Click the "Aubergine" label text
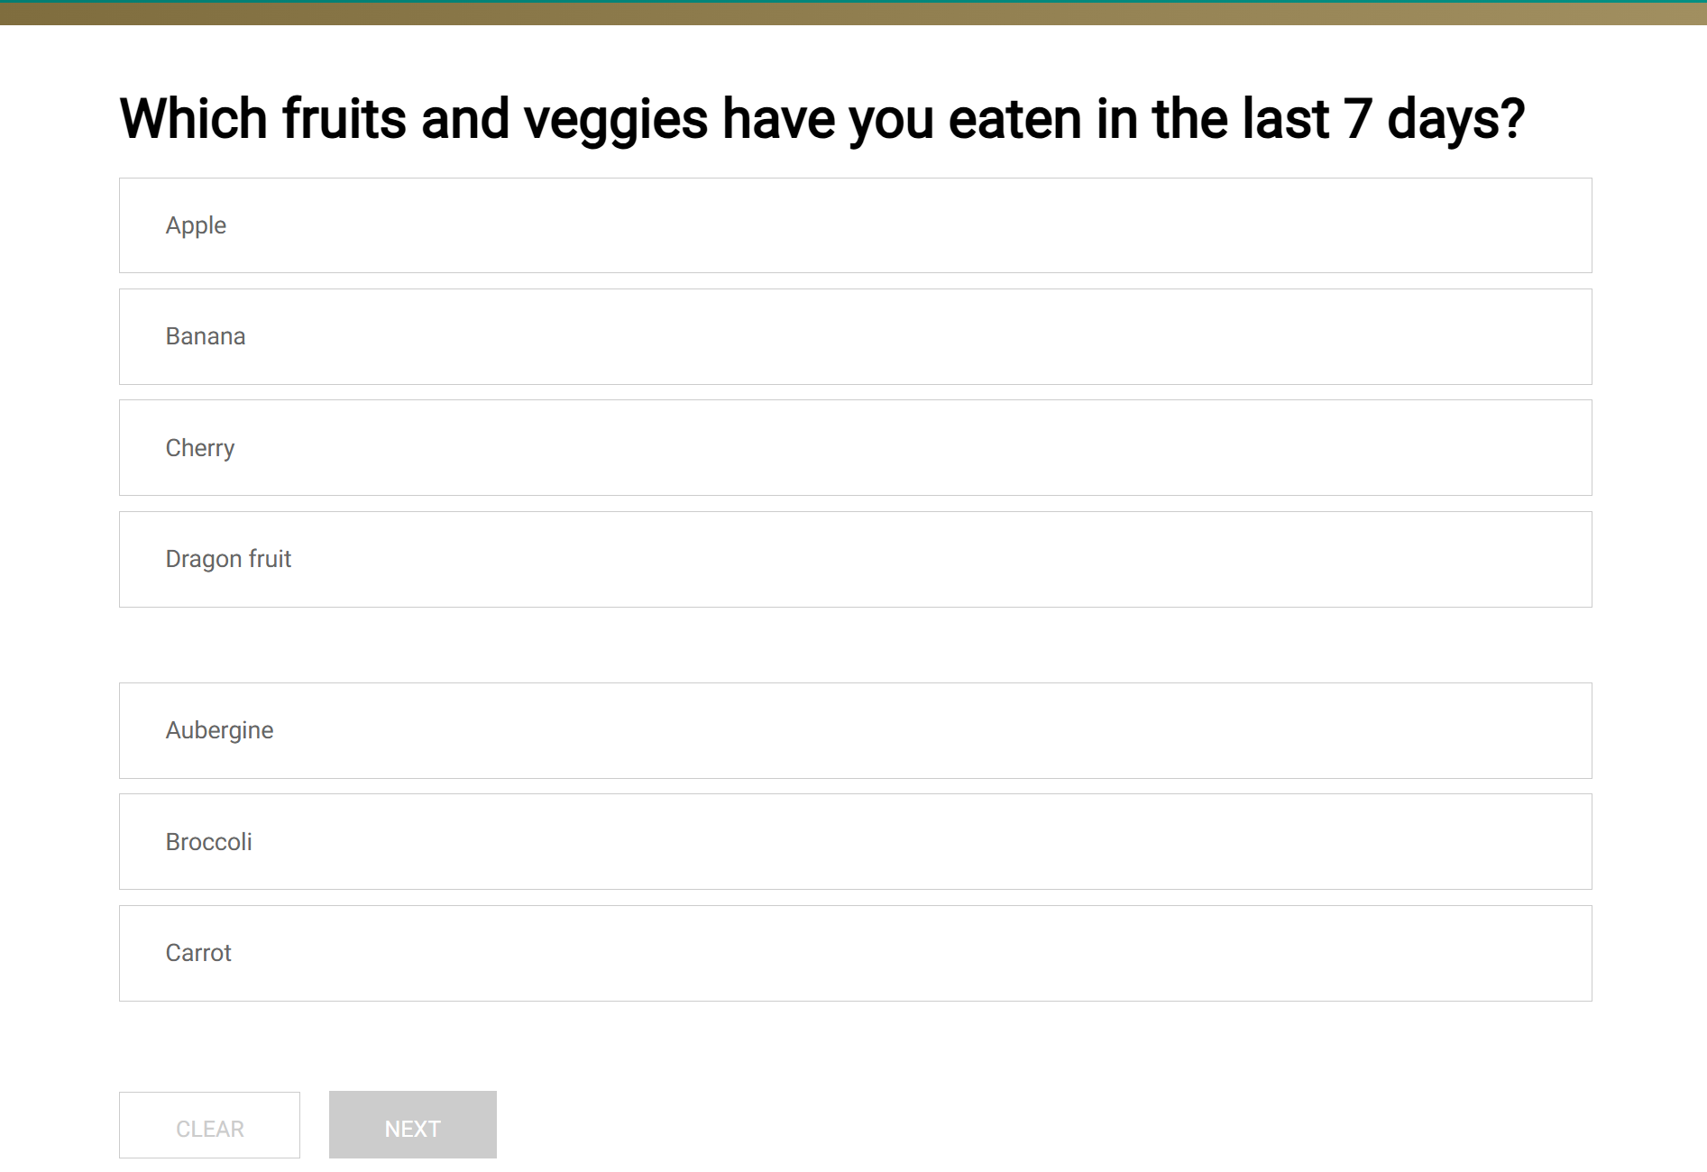This screenshot has height=1172, width=1707. [x=219, y=730]
